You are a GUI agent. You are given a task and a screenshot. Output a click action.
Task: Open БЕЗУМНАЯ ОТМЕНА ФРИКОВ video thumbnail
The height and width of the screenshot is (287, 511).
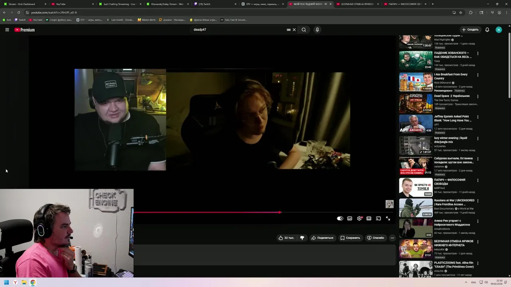(x=416, y=249)
